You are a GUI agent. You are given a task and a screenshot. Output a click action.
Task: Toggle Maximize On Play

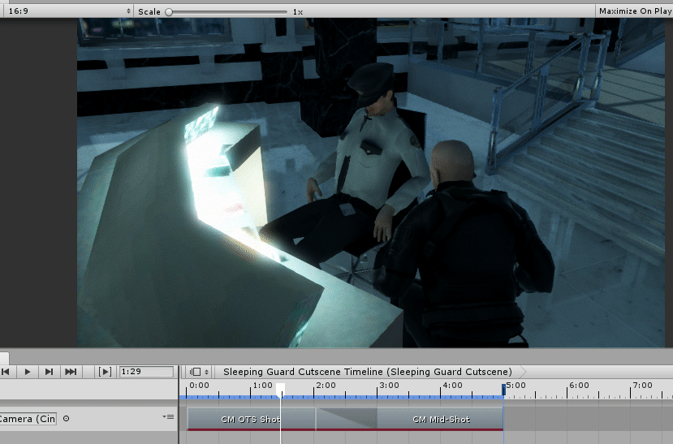[634, 11]
